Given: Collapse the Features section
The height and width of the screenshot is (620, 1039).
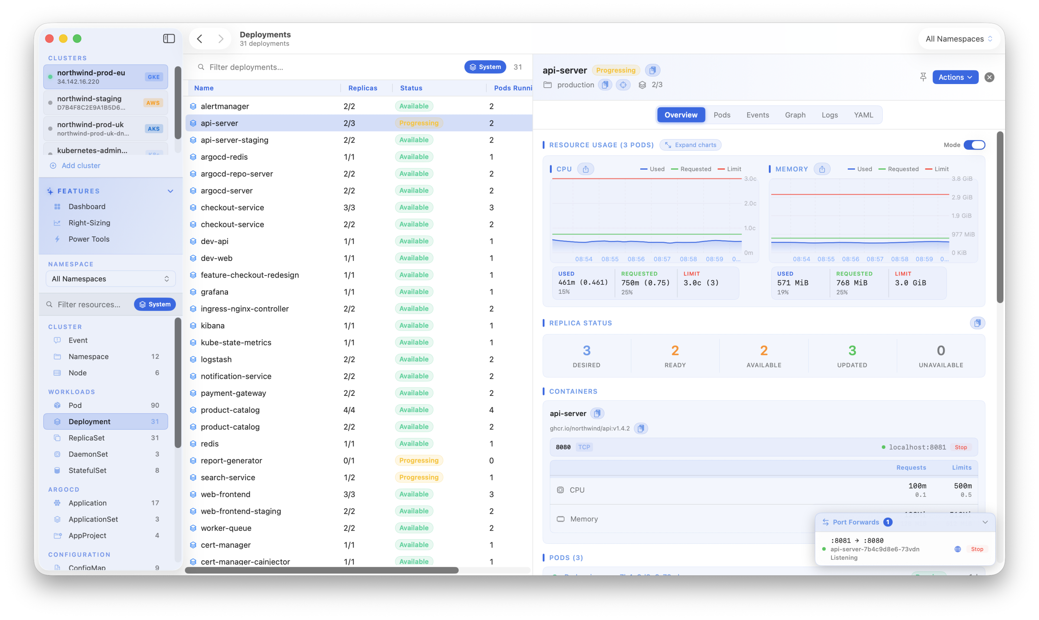Looking at the screenshot, I should point(170,191).
